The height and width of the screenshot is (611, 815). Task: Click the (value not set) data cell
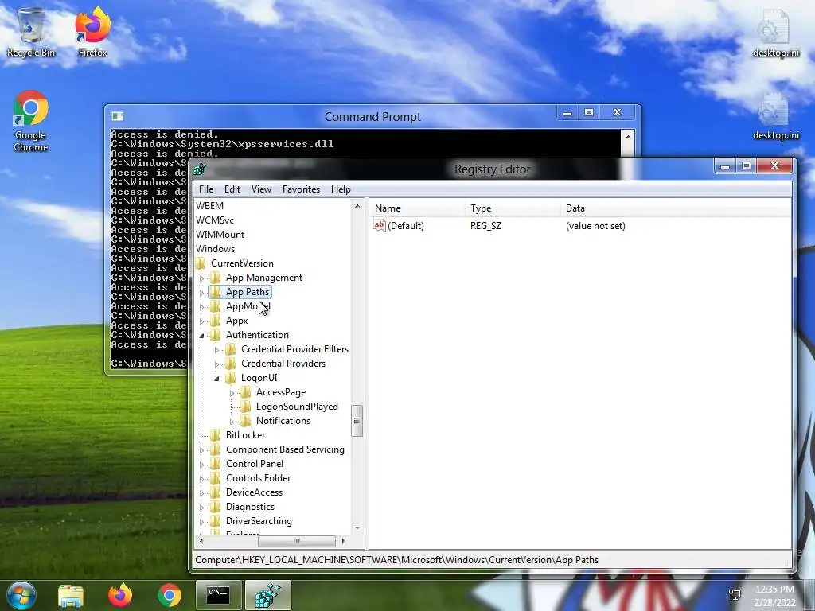pyautogui.click(x=595, y=225)
